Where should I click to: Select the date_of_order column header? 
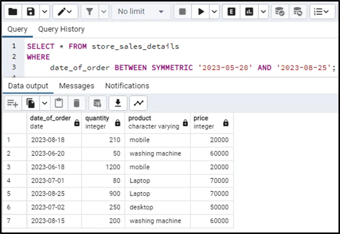pyautogui.click(x=50, y=122)
